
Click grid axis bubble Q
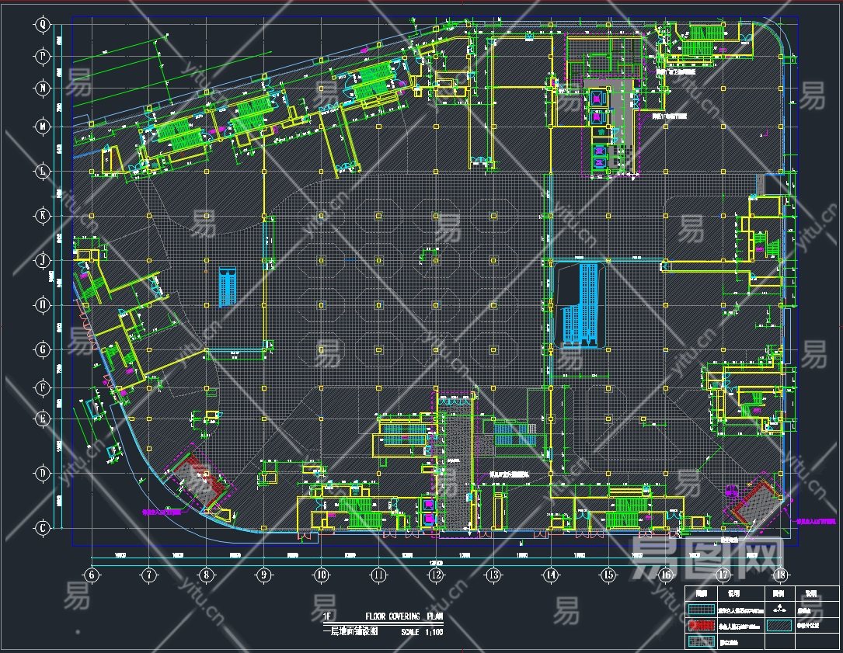point(43,25)
